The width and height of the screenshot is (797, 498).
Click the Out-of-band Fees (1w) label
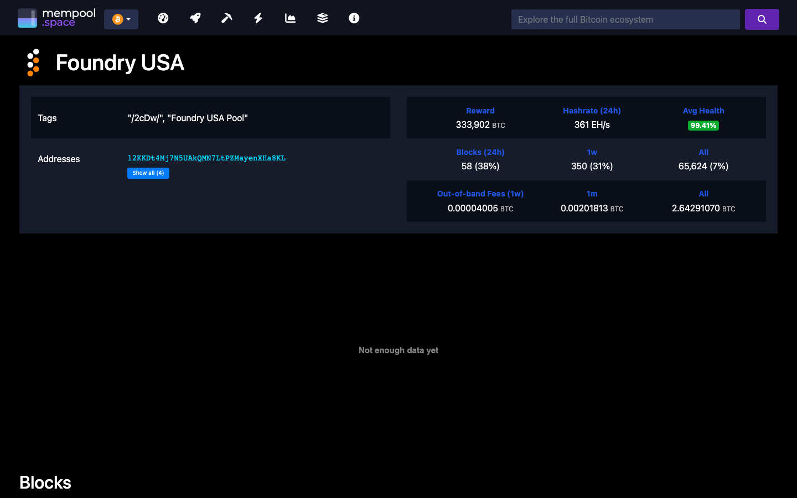480,194
